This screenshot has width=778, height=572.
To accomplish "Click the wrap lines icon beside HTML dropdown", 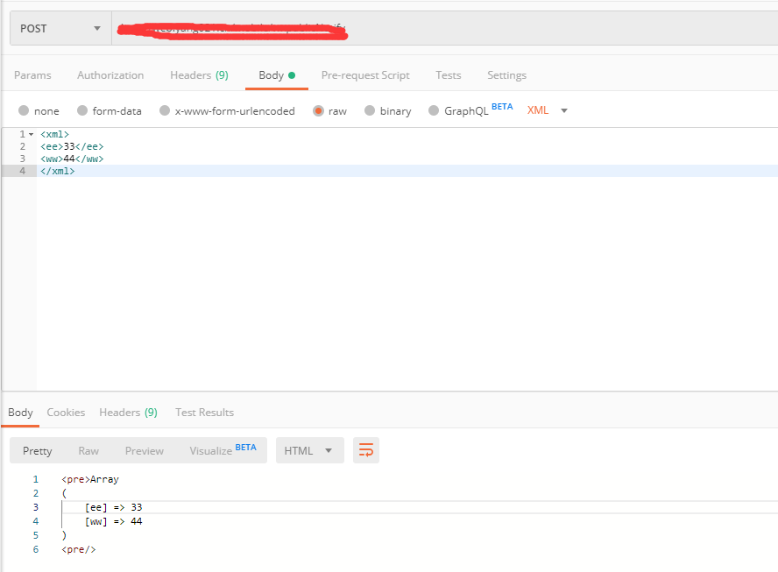I will (x=365, y=449).
